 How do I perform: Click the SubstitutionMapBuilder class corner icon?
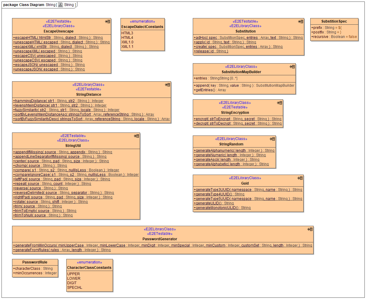point(292,67)
